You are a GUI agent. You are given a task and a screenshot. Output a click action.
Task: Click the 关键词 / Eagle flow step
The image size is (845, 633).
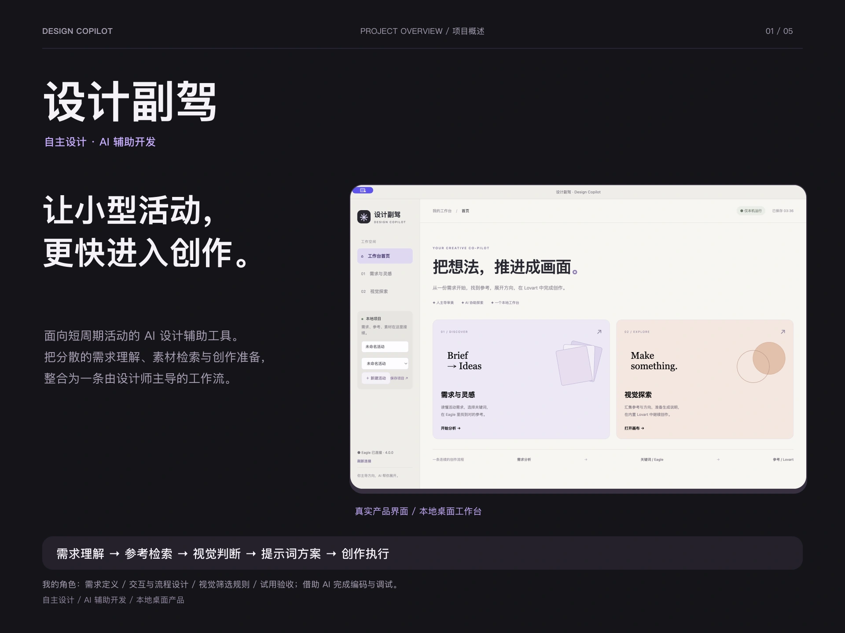tap(652, 459)
